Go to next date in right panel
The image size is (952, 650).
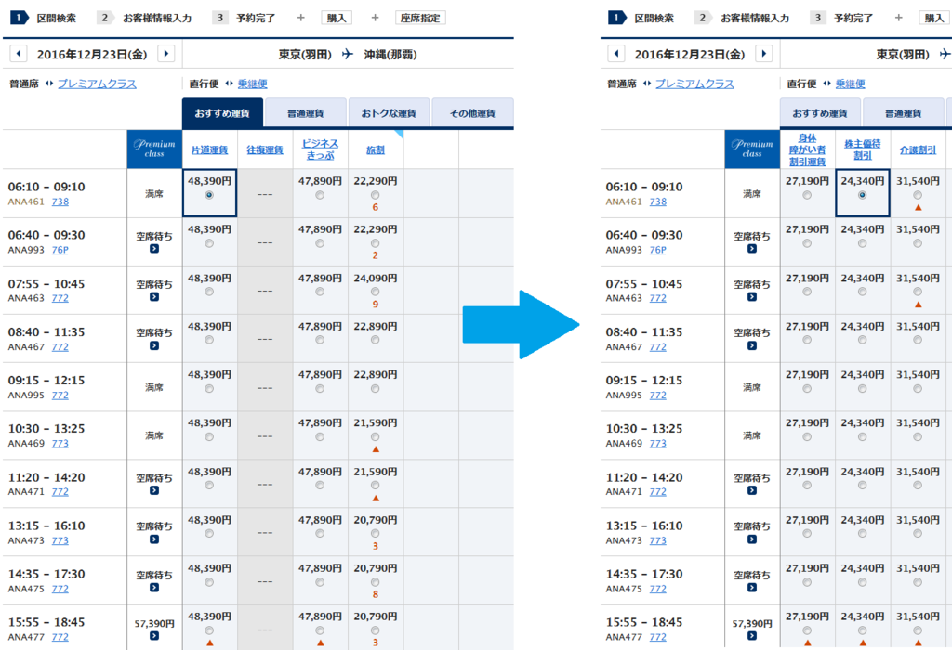pyautogui.click(x=764, y=53)
